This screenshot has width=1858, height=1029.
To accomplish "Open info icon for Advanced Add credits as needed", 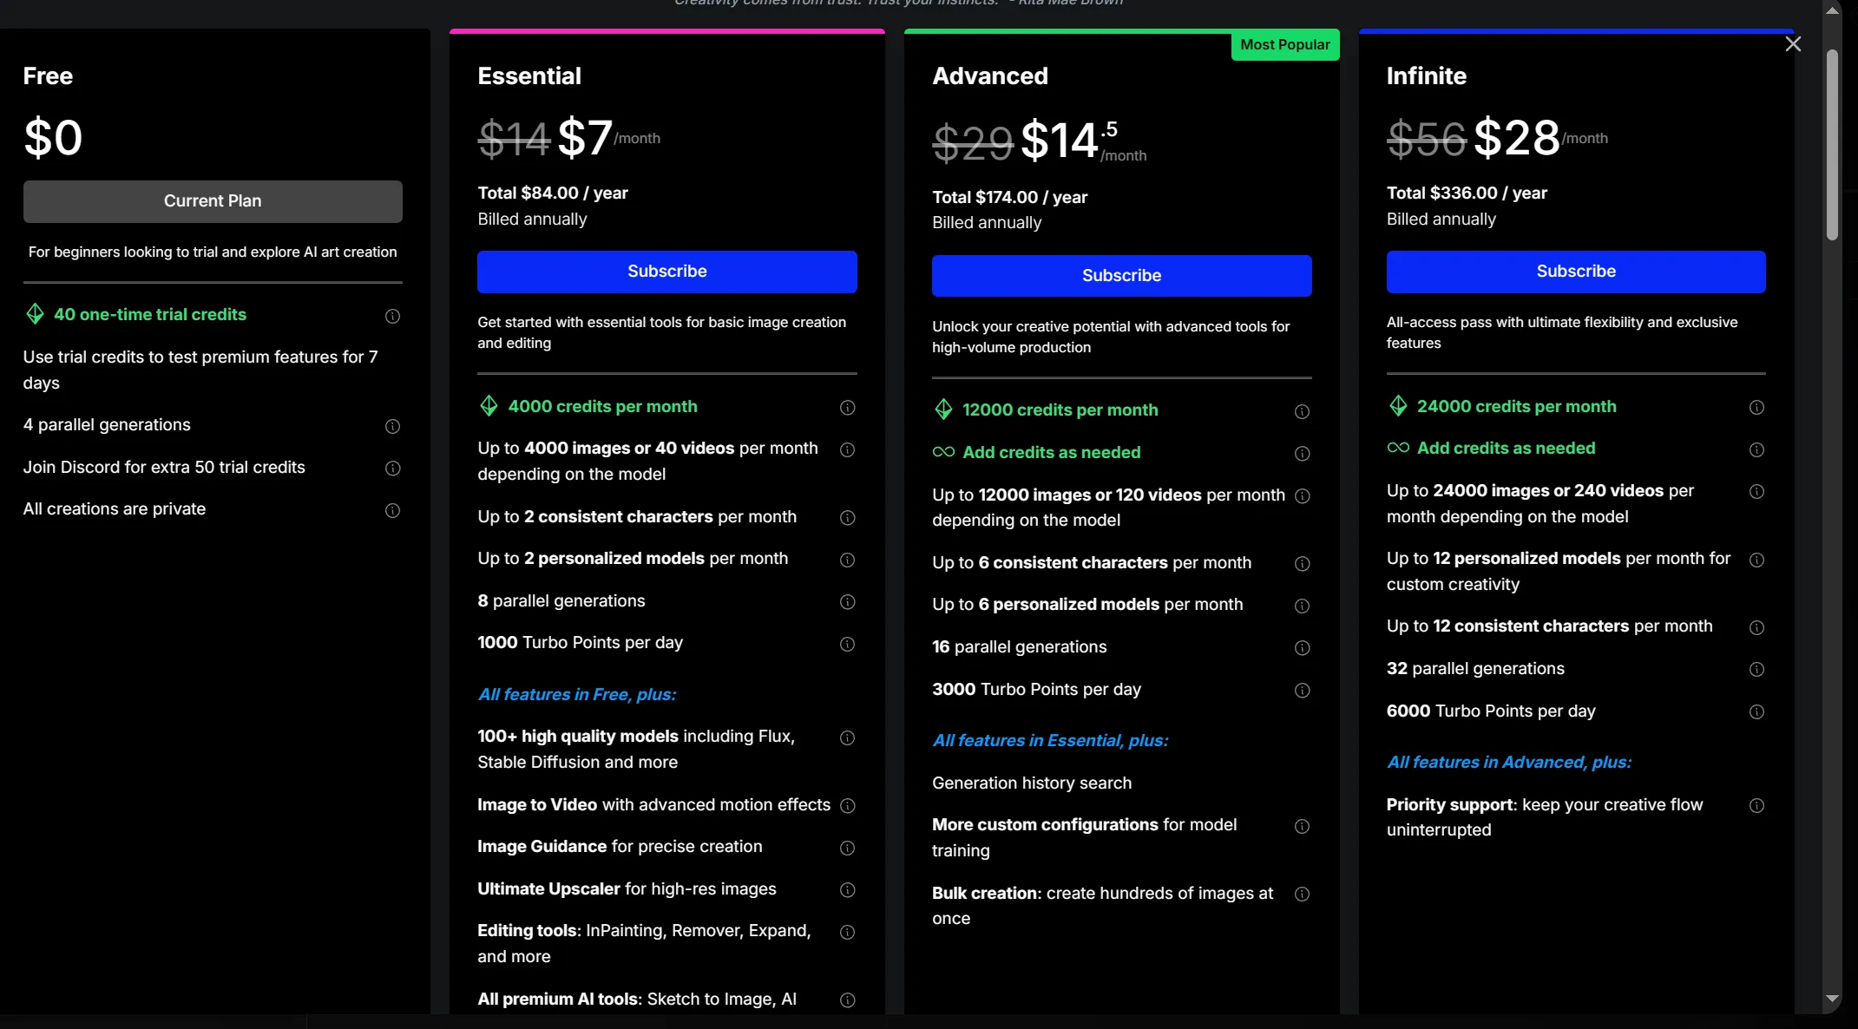I will [x=1302, y=454].
